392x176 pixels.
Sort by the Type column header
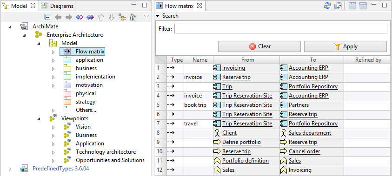click(177, 60)
